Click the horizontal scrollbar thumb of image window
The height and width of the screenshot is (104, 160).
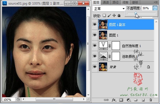54,99
